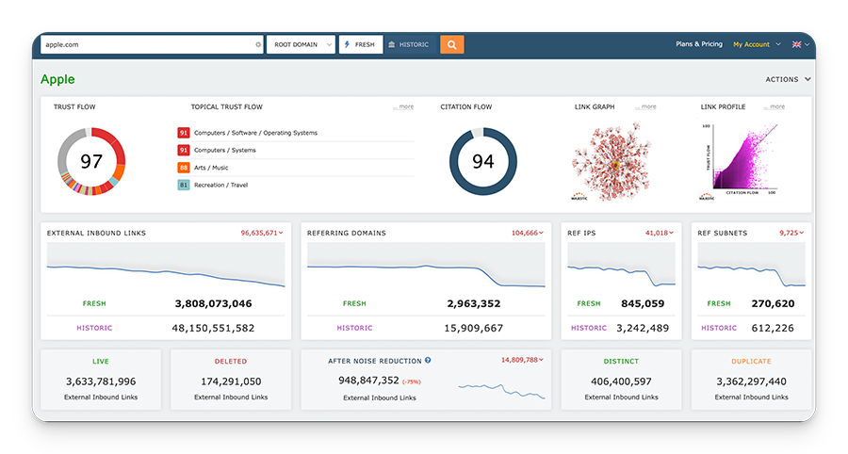Click the more link next to Link Profile
848x454 pixels.
click(775, 107)
